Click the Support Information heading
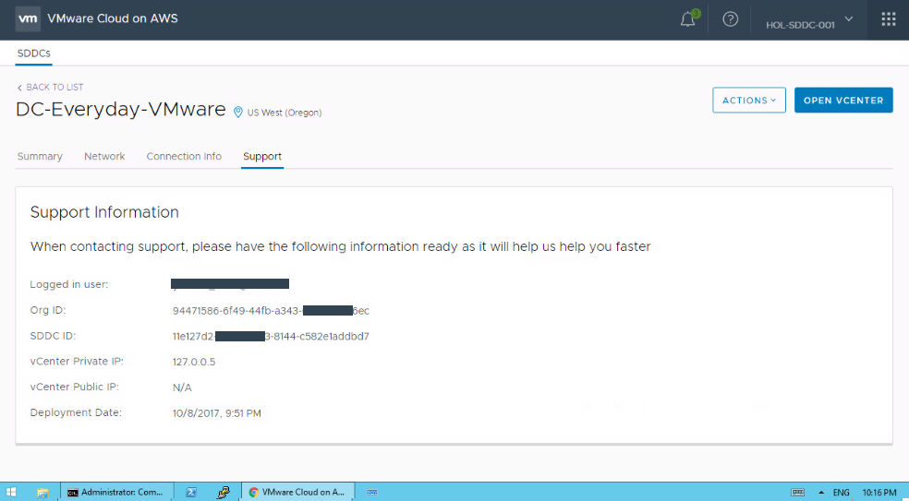Screen dimensions: 909x501 tap(104, 212)
